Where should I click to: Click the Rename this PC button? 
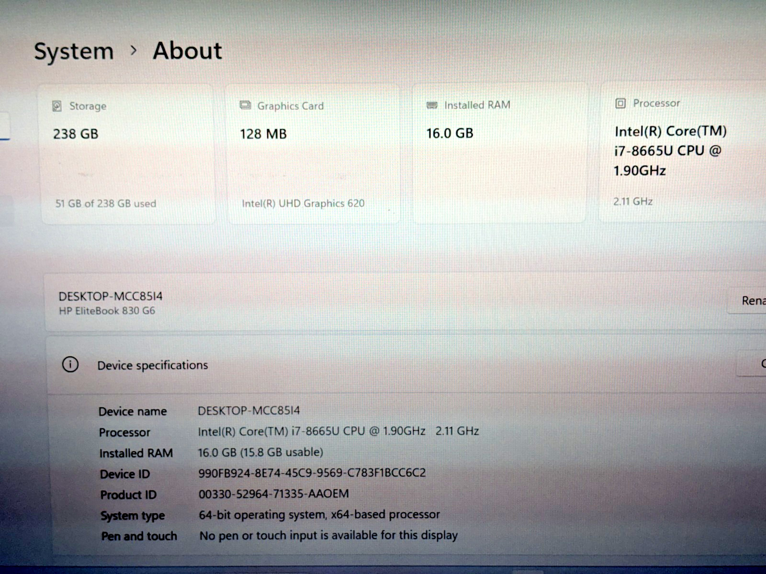coord(747,301)
